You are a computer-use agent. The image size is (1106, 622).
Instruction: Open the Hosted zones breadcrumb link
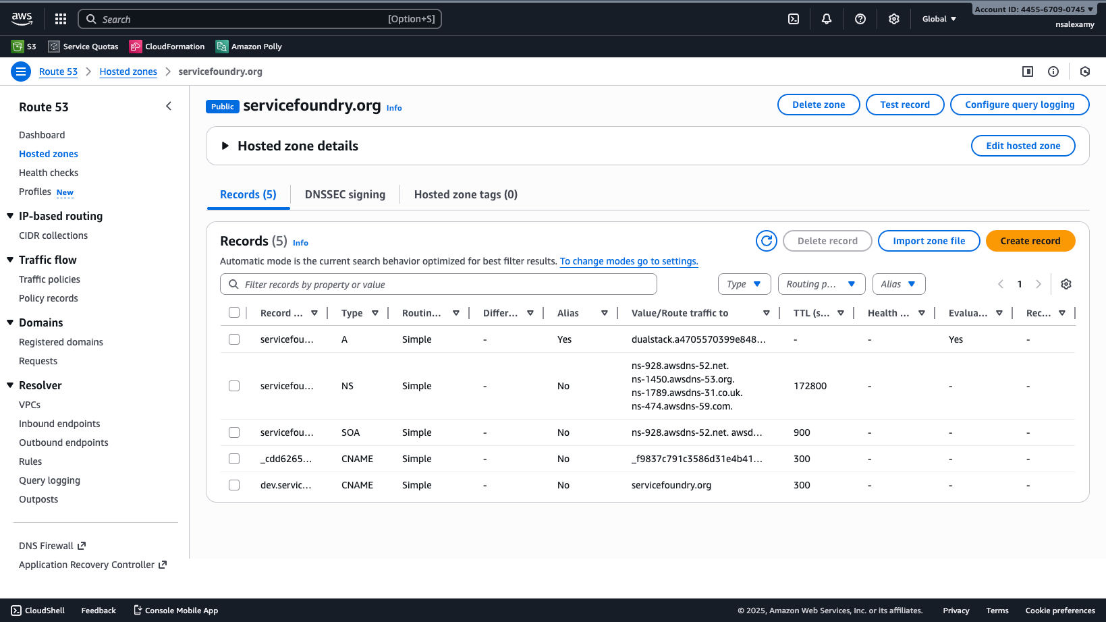pyautogui.click(x=128, y=71)
